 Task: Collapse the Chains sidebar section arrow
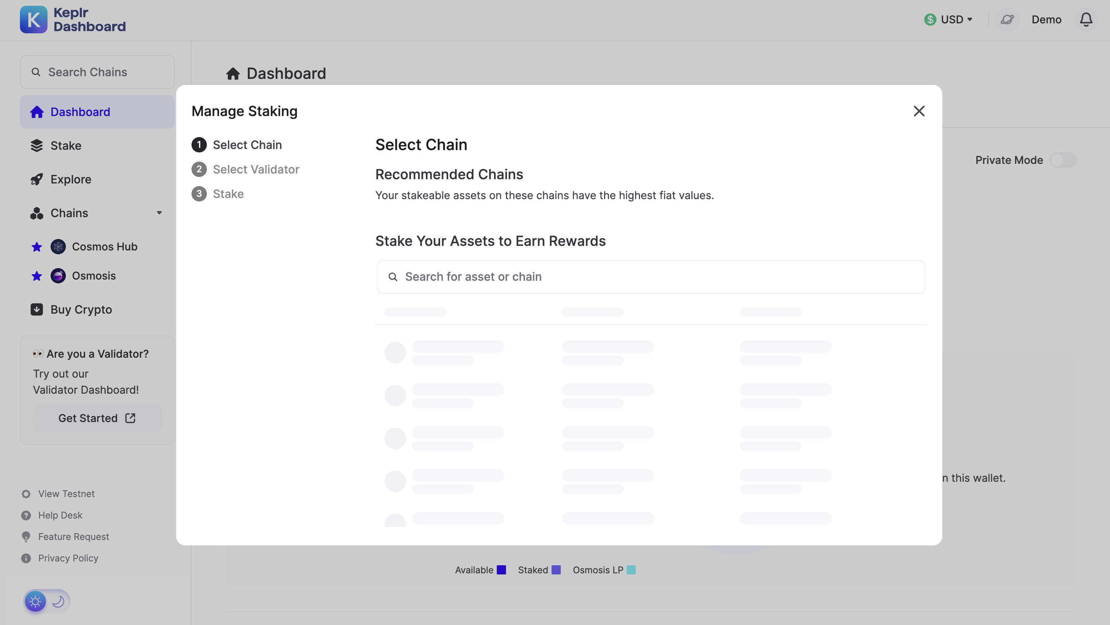coord(159,213)
